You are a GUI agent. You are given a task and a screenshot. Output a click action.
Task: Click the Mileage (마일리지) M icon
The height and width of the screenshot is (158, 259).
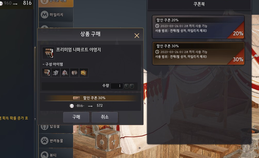tap(44, 15)
